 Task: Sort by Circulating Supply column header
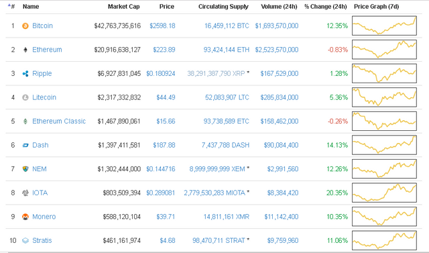point(223,6)
